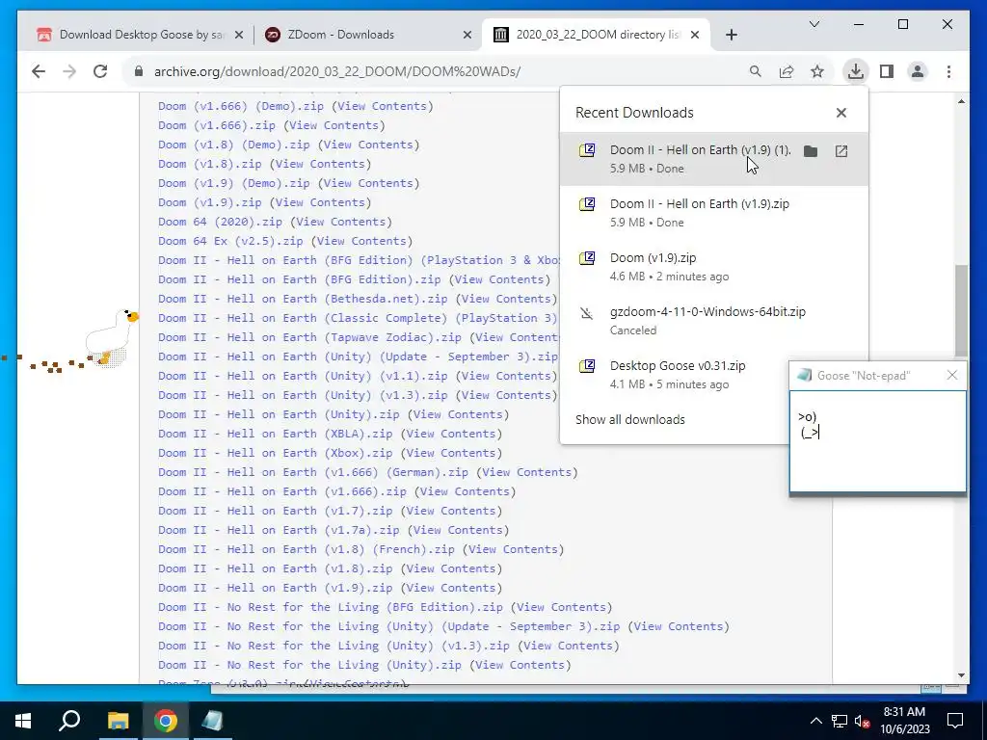Click Doom II - No Rest for the Living (BFG Edition).zip
987x740 pixels.
pyautogui.click(x=331, y=607)
